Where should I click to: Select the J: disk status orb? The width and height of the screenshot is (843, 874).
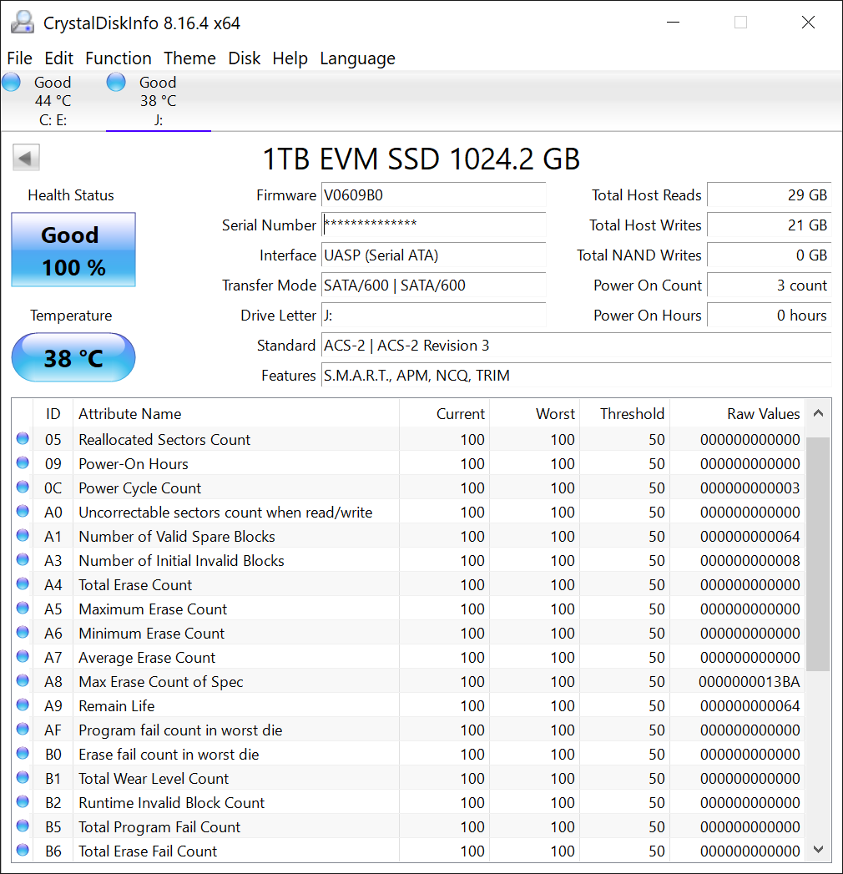coord(117,82)
